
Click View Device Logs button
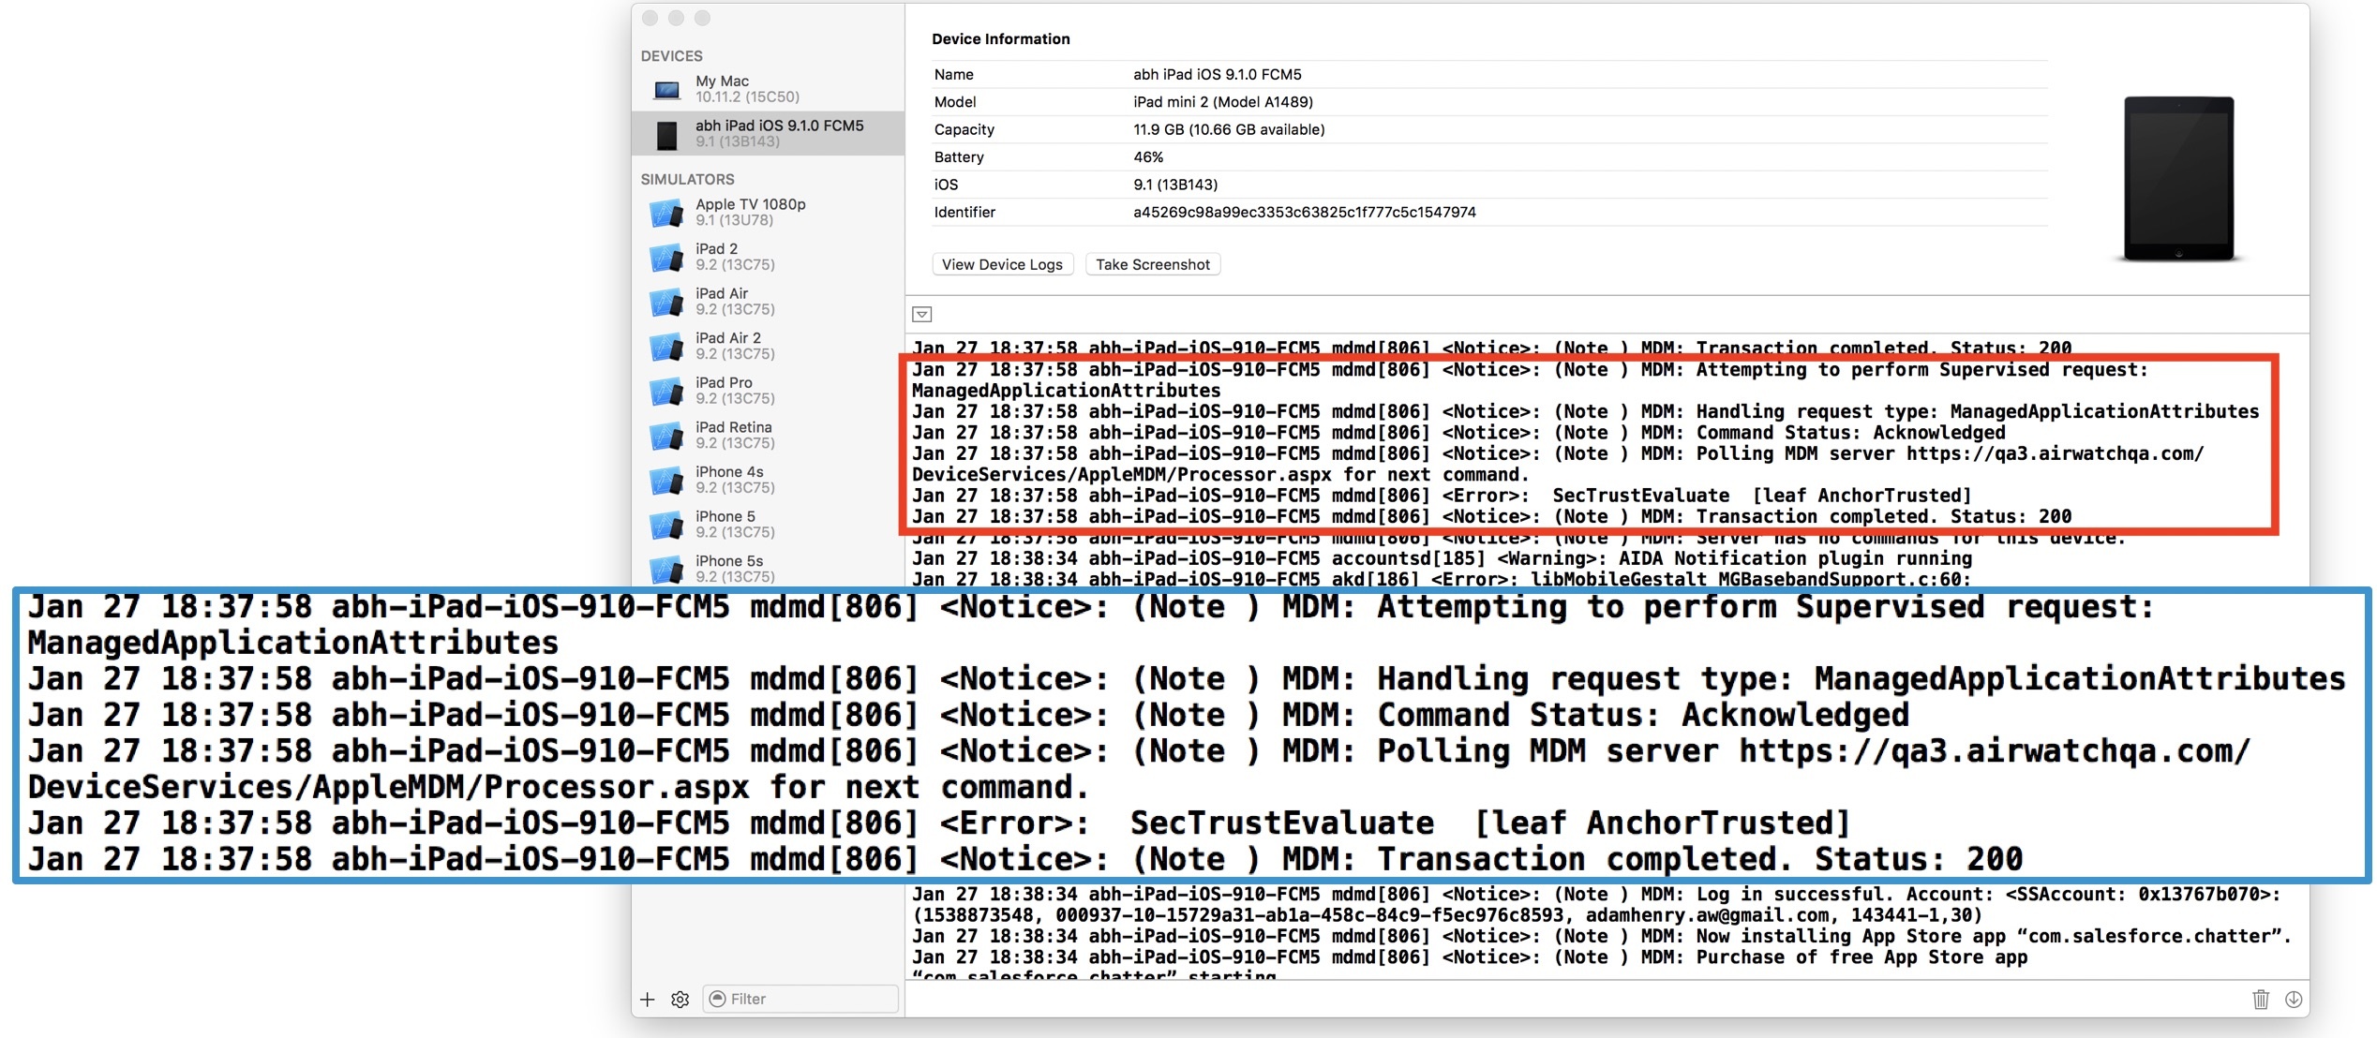click(x=1002, y=265)
